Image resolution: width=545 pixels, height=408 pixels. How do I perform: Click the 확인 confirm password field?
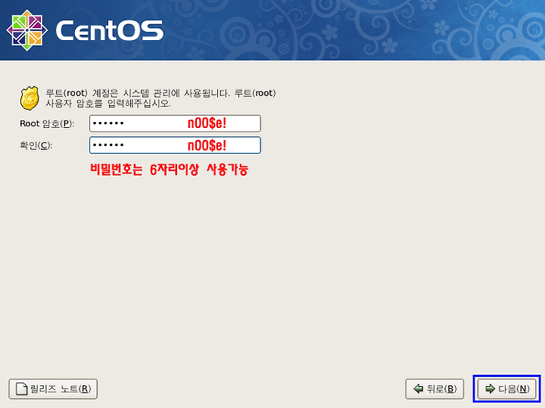tap(175, 145)
